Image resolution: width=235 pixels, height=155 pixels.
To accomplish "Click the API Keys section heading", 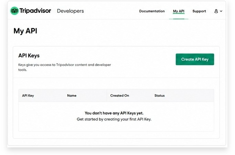I will point(29,56).
